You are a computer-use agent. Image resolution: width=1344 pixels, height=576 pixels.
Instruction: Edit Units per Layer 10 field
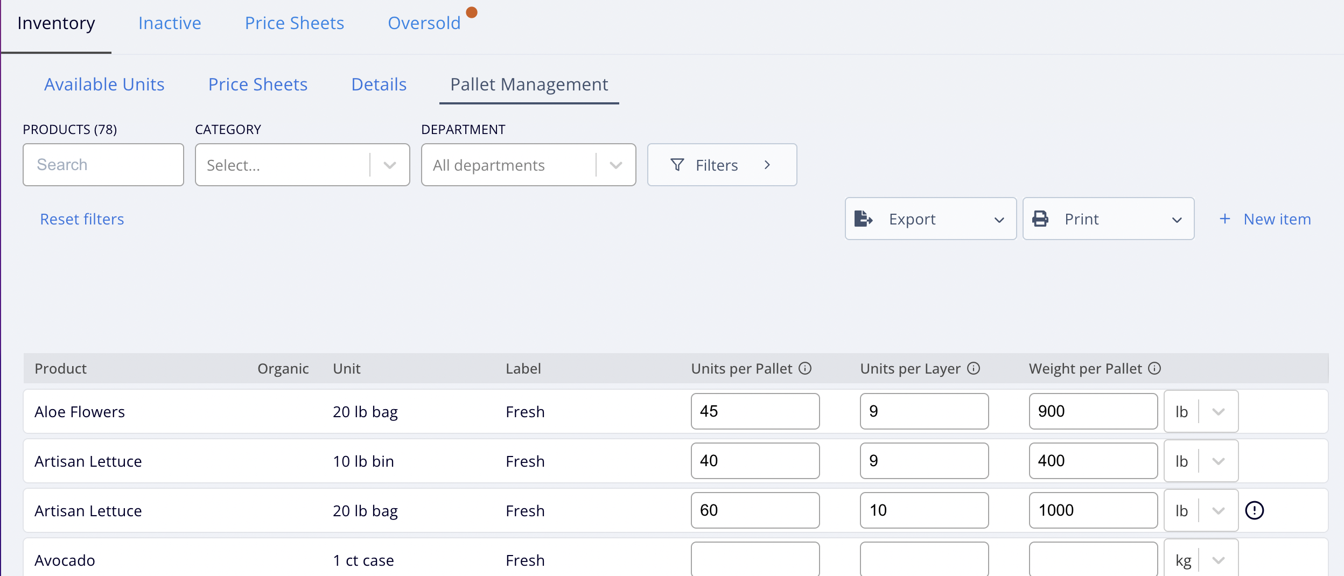(x=925, y=510)
